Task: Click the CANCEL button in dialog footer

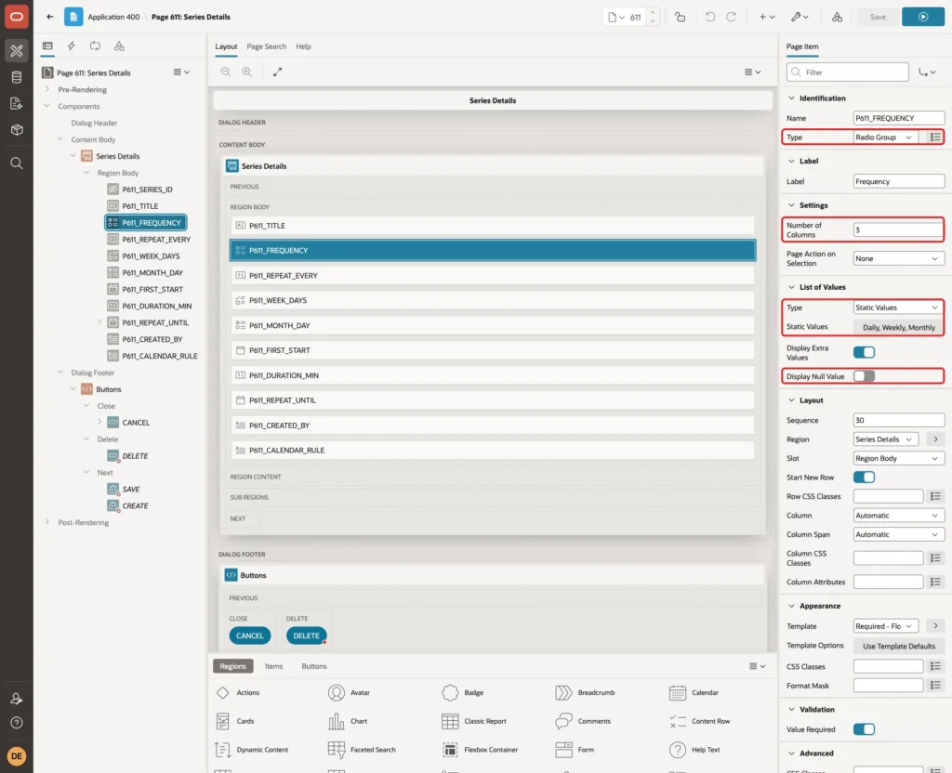Action: tap(249, 635)
